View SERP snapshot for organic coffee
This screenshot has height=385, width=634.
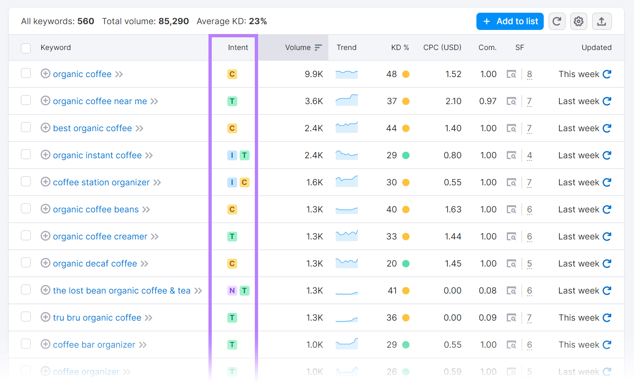point(511,74)
